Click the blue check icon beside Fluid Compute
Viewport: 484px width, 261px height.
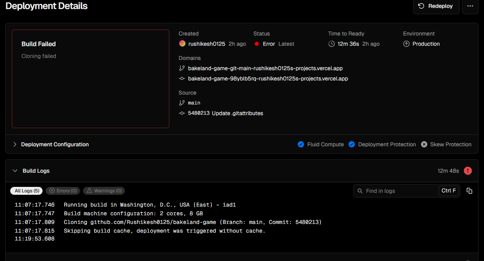(301, 144)
